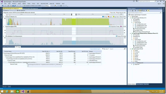Open the DEBUG menu

pos(24,4)
